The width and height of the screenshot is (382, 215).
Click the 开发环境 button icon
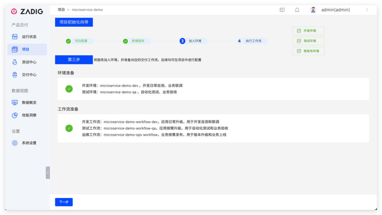[299, 31]
